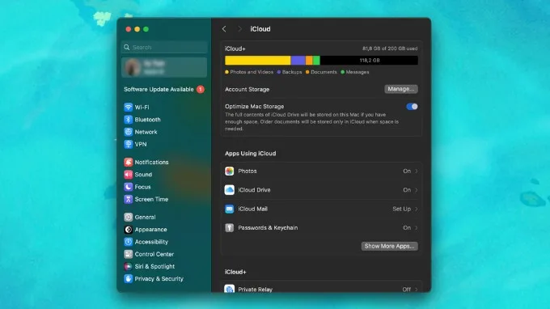Viewport: 550px width, 309px height.
Task: Click the 118,2 GB free space bar
Action: point(369,61)
